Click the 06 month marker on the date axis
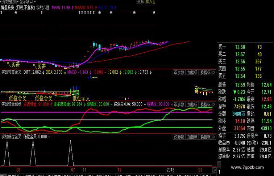The height and width of the screenshot is (176, 274). pyautogui.click(x=18, y=170)
